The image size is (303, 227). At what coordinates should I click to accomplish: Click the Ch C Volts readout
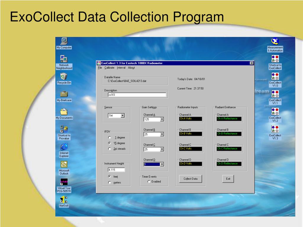click(x=191, y=149)
